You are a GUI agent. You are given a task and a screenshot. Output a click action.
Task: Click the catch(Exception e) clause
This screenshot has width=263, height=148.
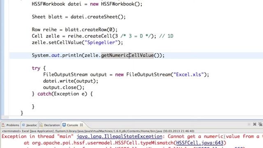[62, 94]
